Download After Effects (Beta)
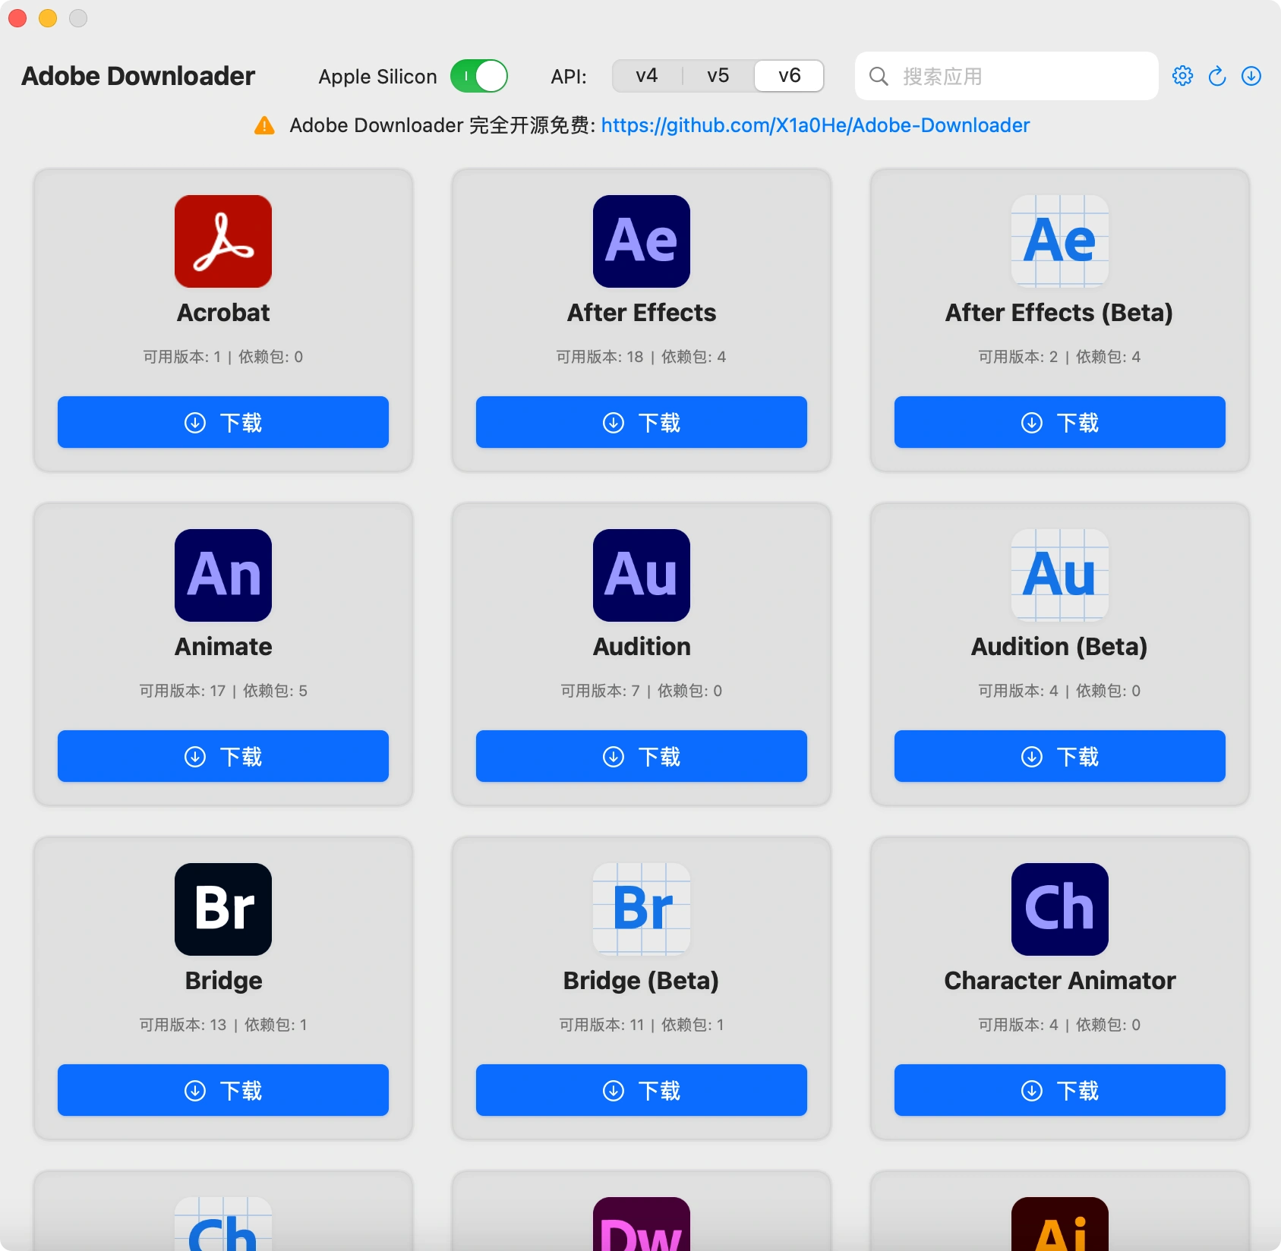 pyautogui.click(x=1060, y=422)
